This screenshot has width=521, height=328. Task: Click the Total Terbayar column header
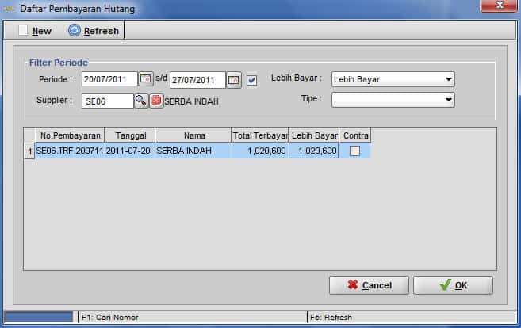tap(260, 135)
